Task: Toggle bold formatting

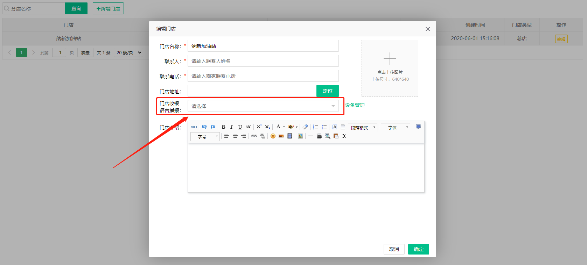Action: [223, 127]
